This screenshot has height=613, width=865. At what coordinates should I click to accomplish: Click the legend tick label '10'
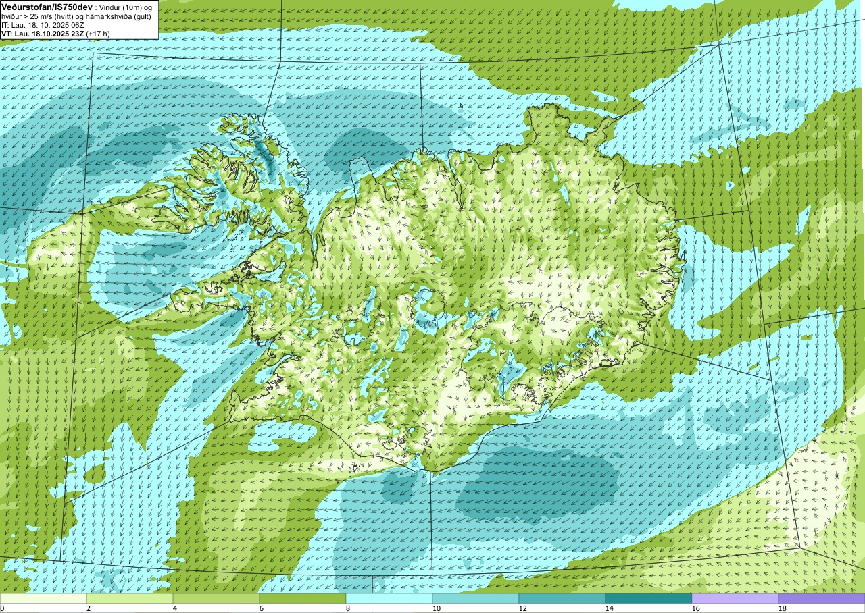pyautogui.click(x=437, y=608)
